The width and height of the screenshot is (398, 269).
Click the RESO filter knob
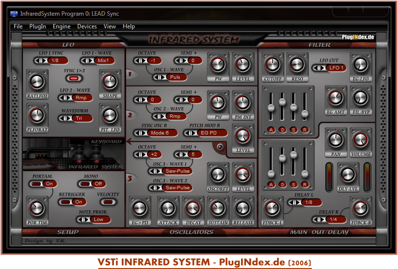tap(297, 64)
